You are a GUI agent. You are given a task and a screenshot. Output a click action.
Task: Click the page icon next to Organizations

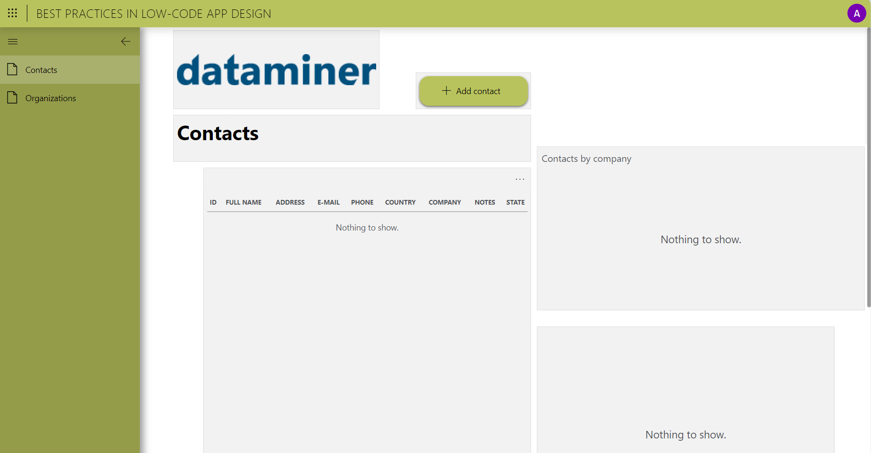pyautogui.click(x=13, y=98)
